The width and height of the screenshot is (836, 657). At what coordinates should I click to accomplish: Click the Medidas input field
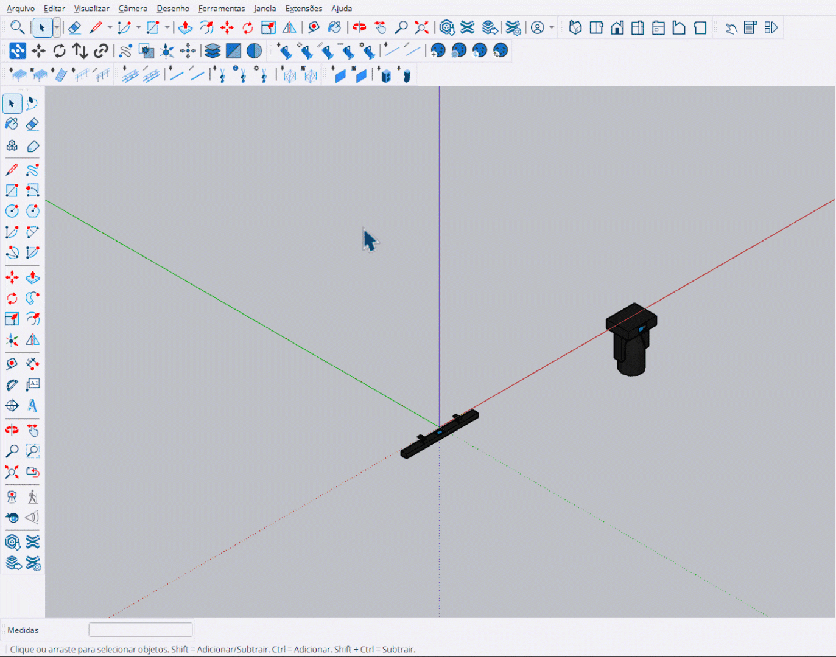[x=141, y=630]
